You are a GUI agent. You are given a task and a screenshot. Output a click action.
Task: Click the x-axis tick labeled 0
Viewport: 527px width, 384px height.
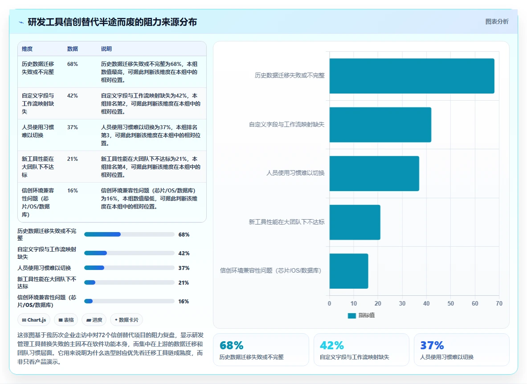click(329, 303)
